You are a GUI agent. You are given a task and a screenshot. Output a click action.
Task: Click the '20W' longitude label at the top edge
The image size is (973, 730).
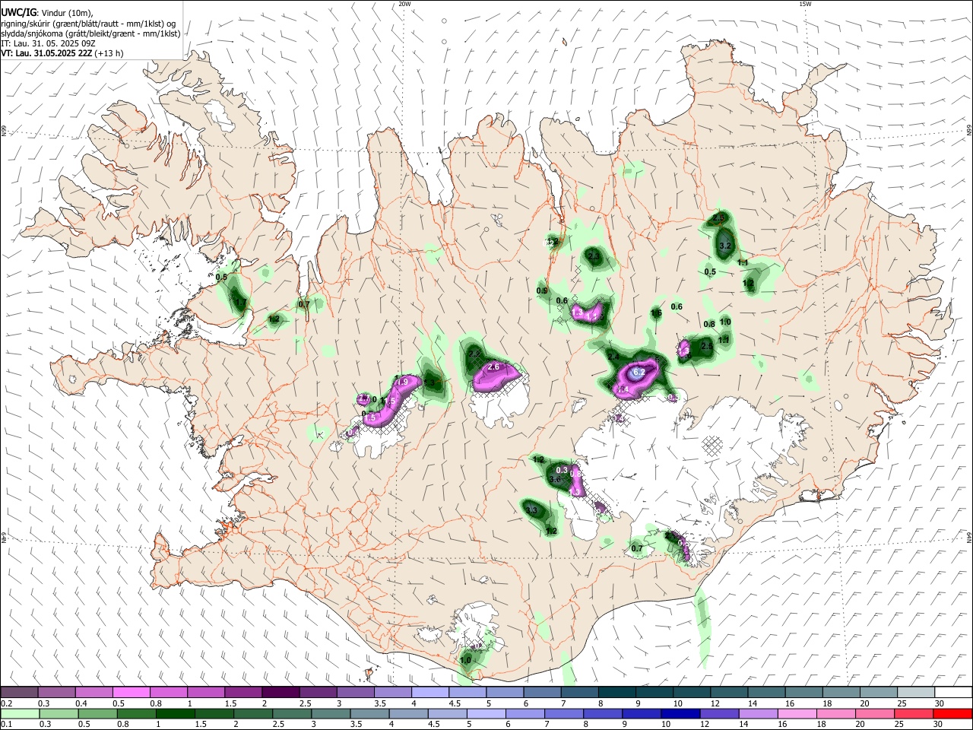click(x=404, y=4)
